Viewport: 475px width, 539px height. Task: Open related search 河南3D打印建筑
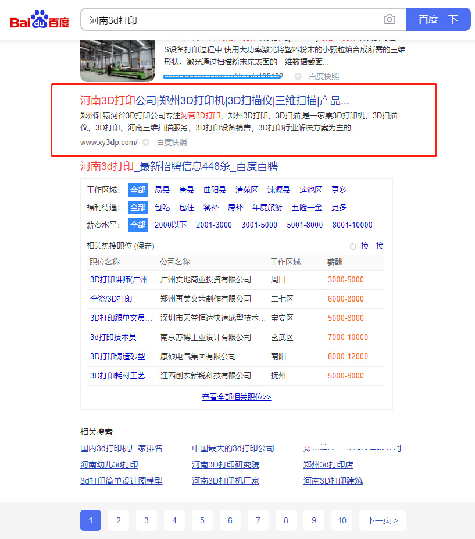pyautogui.click(x=333, y=481)
